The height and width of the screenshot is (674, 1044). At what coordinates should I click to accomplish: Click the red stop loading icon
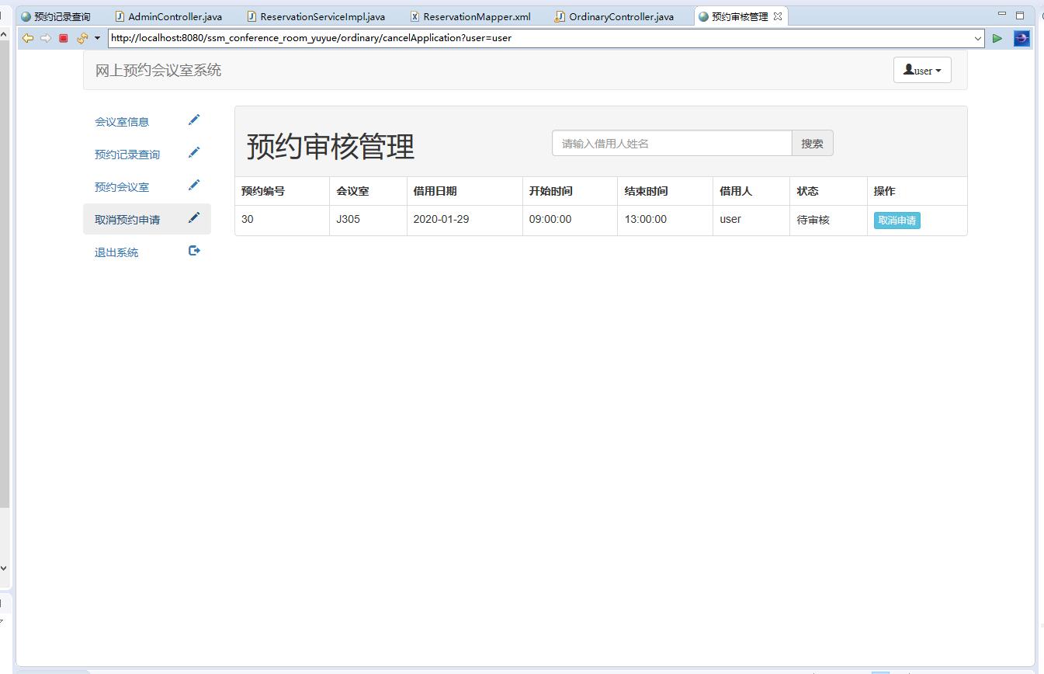pos(63,38)
